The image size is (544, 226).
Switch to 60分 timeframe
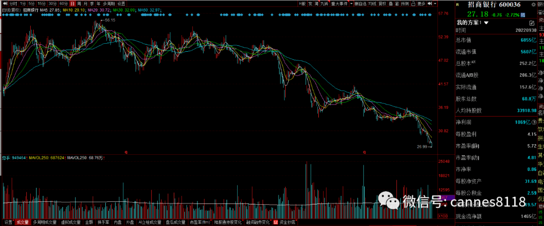(63, 4)
